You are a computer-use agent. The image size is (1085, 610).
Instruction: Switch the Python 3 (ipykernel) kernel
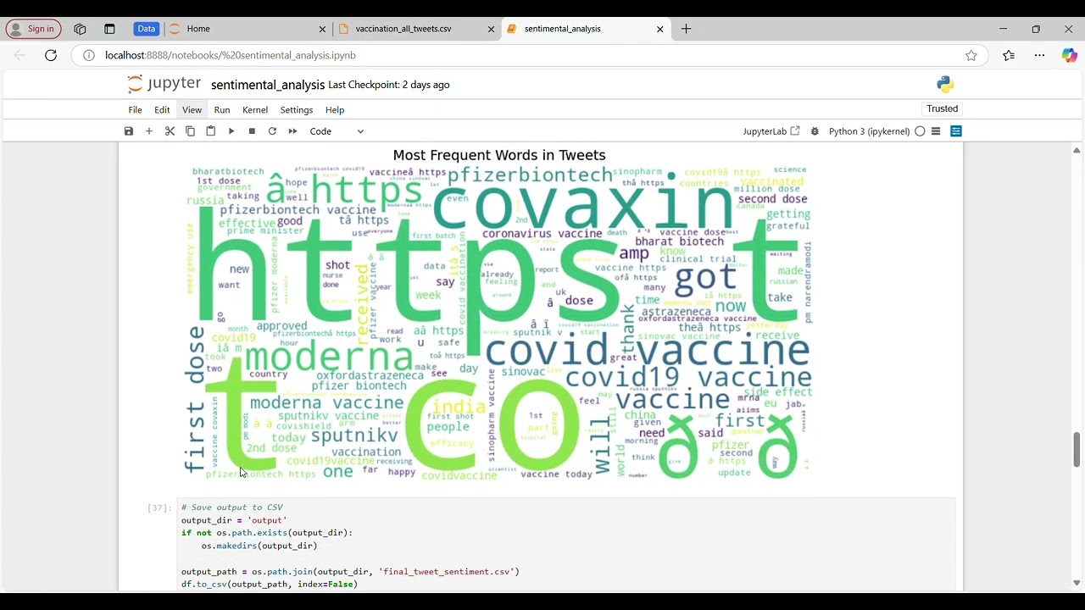click(869, 131)
